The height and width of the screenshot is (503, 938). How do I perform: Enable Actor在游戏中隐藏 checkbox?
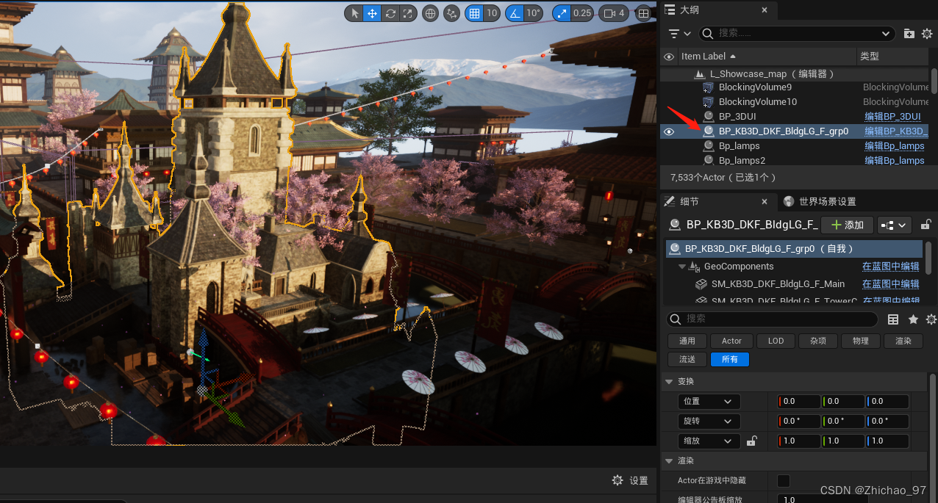(x=784, y=480)
